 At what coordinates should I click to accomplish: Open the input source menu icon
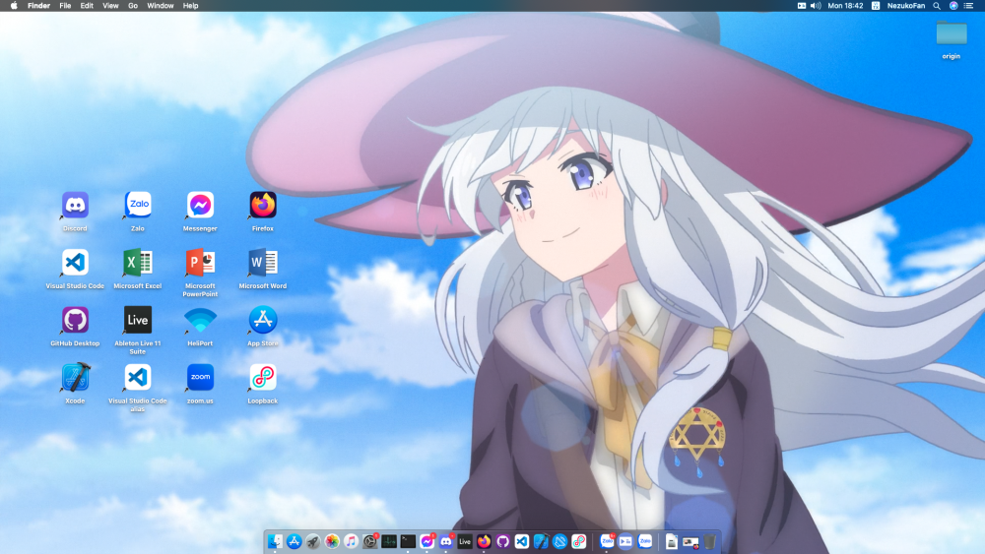click(x=876, y=6)
